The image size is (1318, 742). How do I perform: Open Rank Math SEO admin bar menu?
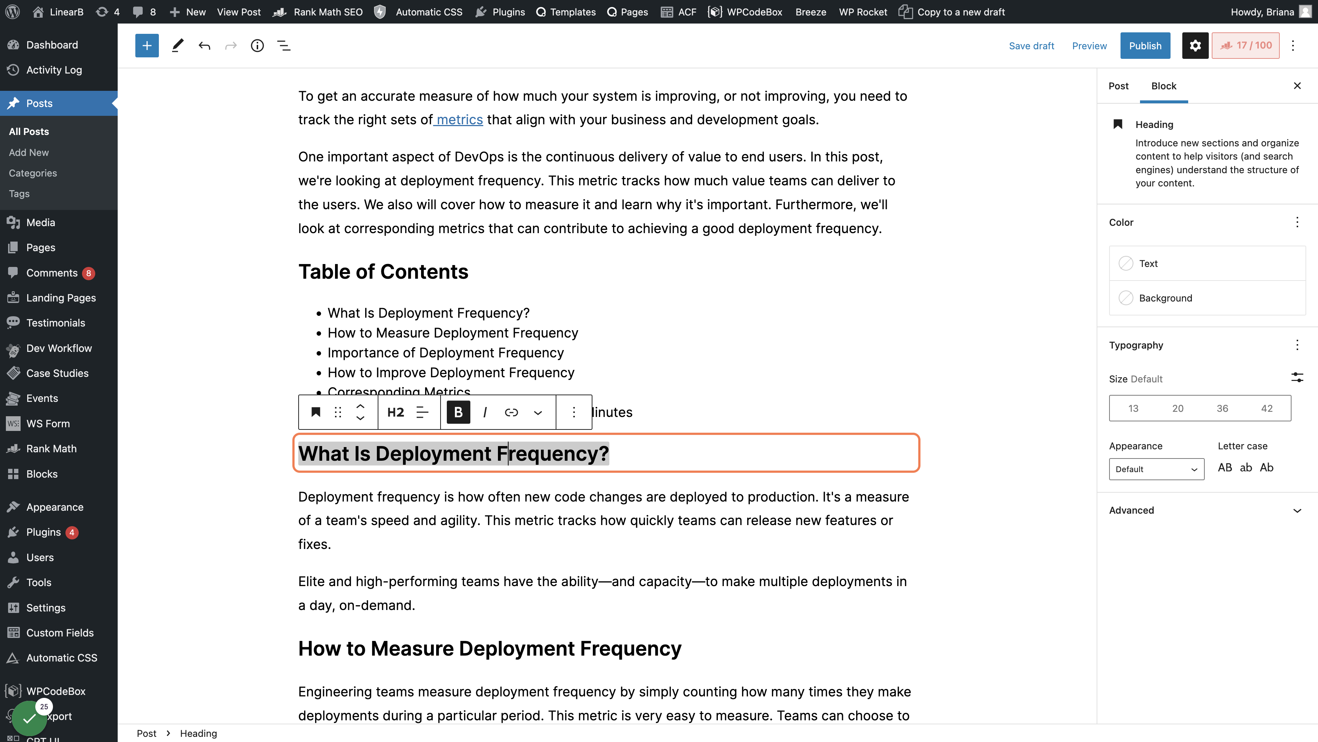tap(318, 12)
